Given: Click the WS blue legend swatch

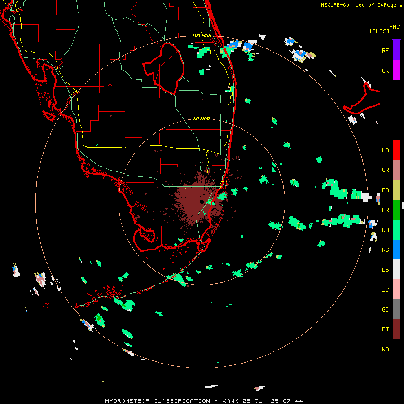Looking at the screenshot, I should 396,250.
